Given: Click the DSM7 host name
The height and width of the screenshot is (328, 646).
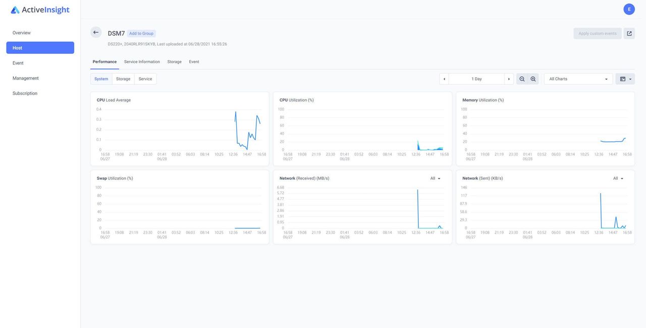Looking at the screenshot, I should click(x=116, y=33).
